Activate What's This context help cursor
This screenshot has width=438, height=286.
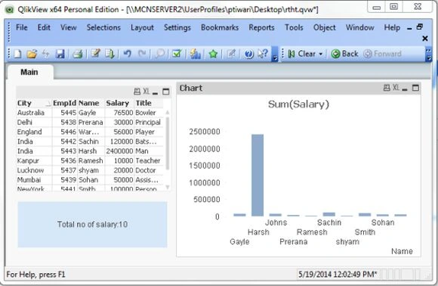point(263,54)
